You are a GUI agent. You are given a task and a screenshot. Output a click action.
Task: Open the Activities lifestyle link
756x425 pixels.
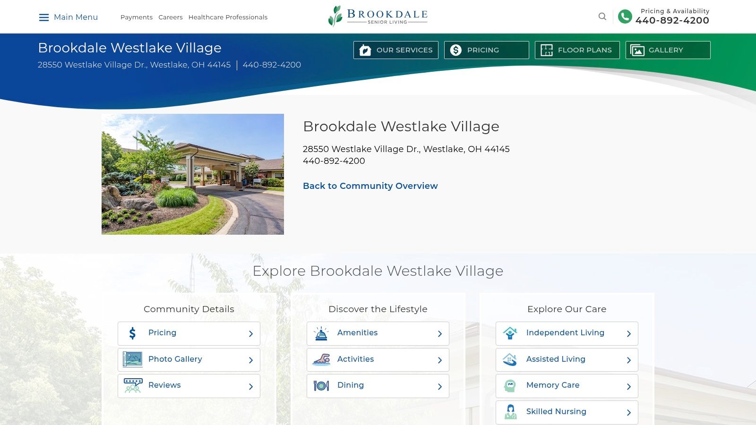pyautogui.click(x=355, y=359)
